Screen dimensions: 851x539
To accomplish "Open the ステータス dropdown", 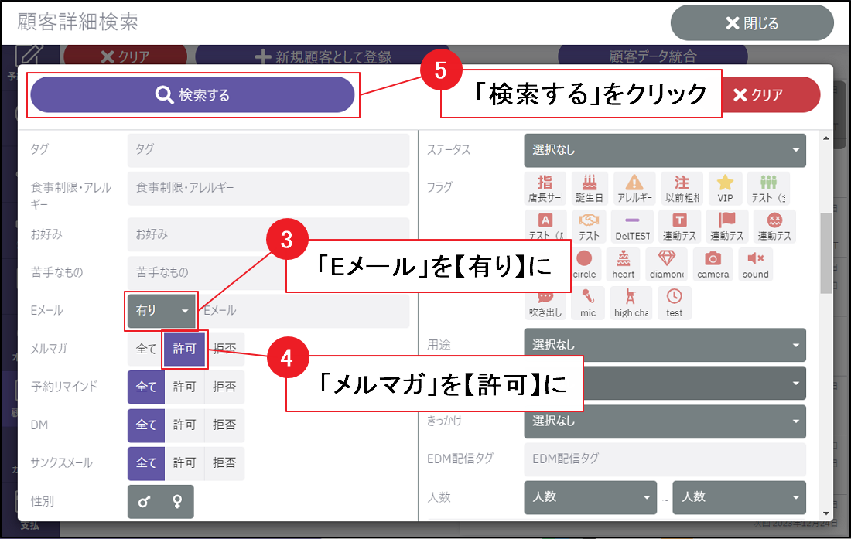I will click(x=665, y=150).
